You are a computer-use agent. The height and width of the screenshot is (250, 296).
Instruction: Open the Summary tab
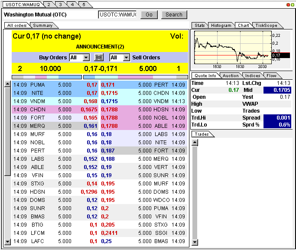pyautogui.click(x=43, y=25)
